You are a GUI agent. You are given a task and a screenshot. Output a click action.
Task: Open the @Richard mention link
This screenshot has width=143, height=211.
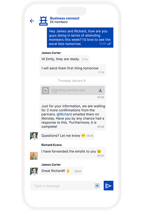tap(64, 114)
